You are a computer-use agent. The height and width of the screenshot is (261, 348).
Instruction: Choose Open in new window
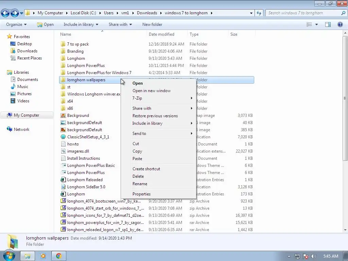[x=158, y=90]
